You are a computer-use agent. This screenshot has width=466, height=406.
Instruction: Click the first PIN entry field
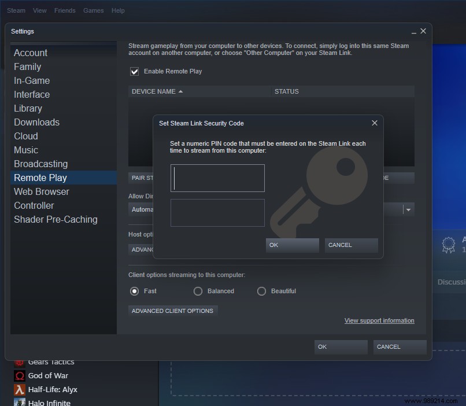pos(217,178)
